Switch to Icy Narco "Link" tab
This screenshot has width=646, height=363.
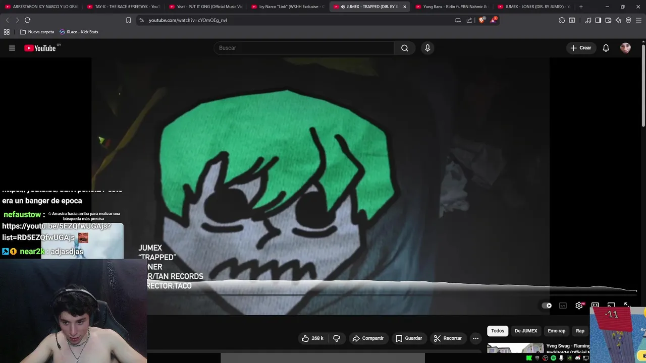288,7
